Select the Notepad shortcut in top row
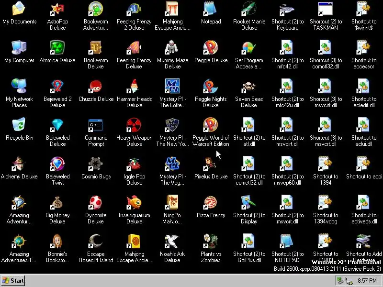This screenshot has height=287, width=383. 211,9
